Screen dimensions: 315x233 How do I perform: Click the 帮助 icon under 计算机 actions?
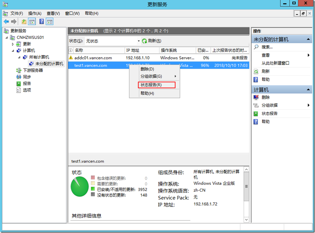tap(256, 122)
